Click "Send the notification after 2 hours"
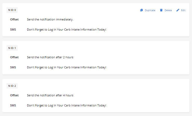192x116 pixels. point(50,57)
